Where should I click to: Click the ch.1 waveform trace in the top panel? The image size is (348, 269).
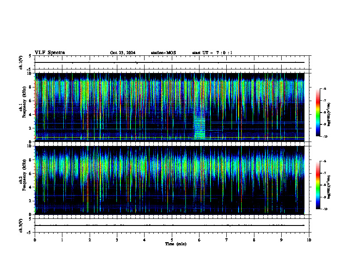pyautogui.click(x=169, y=62)
